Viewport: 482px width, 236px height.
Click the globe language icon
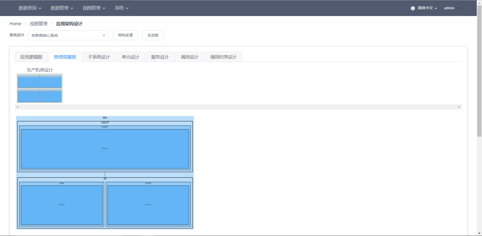click(x=413, y=8)
